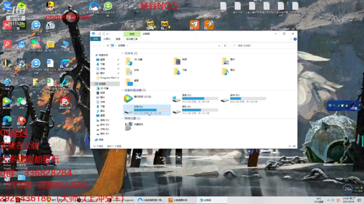This screenshot has height=204, width=364.
Task: Open the 微信 desktop shortcut
Action: coord(21,103)
